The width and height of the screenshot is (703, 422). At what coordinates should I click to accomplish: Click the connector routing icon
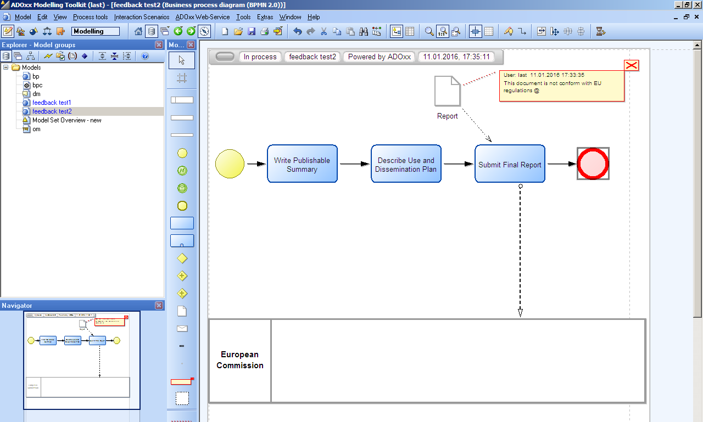coord(522,31)
